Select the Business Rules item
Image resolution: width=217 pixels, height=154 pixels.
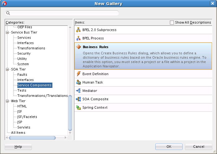(143, 56)
